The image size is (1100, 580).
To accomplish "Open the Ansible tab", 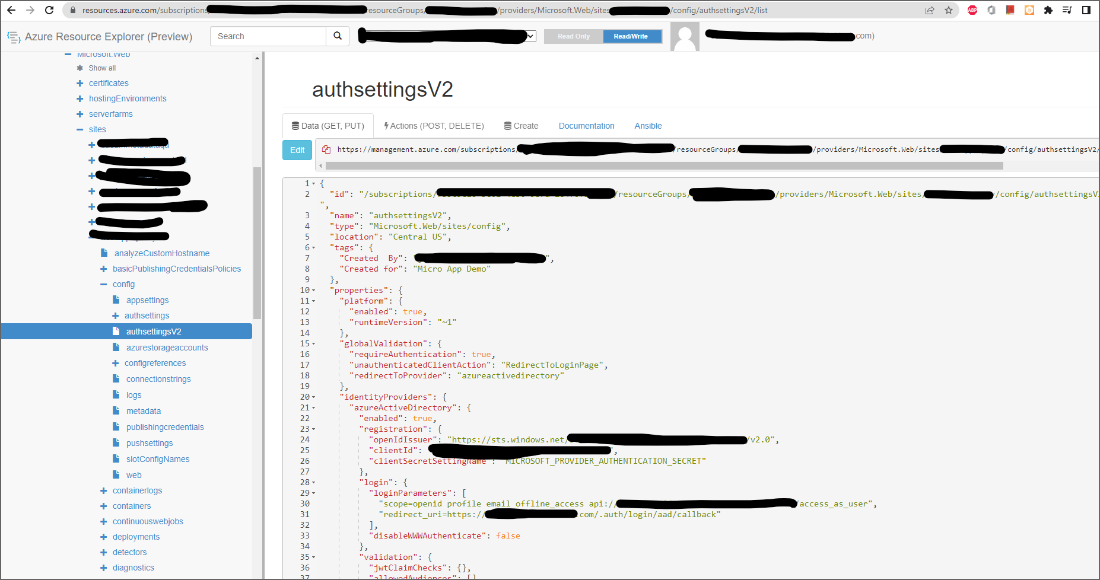I will [x=647, y=126].
